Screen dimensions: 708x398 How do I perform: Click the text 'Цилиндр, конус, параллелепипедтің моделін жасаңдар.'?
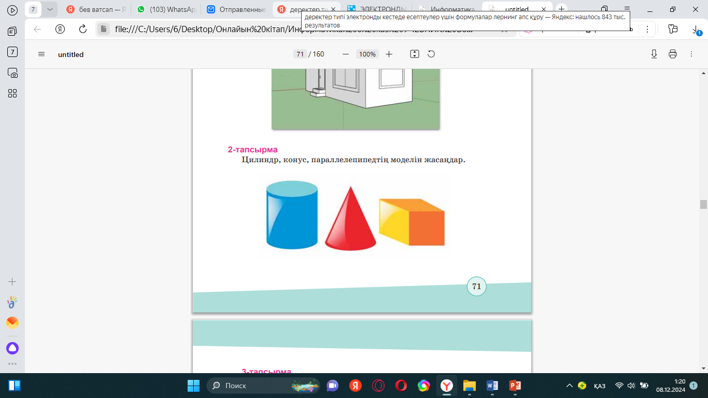point(353,160)
